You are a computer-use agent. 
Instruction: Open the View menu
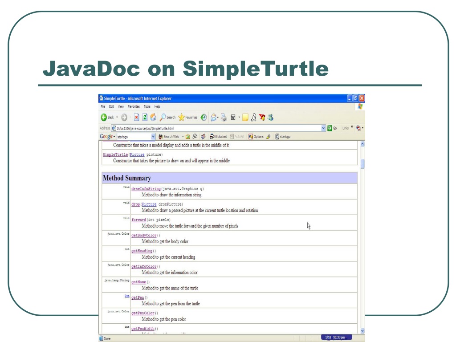pyautogui.click(x=121, y=107)
